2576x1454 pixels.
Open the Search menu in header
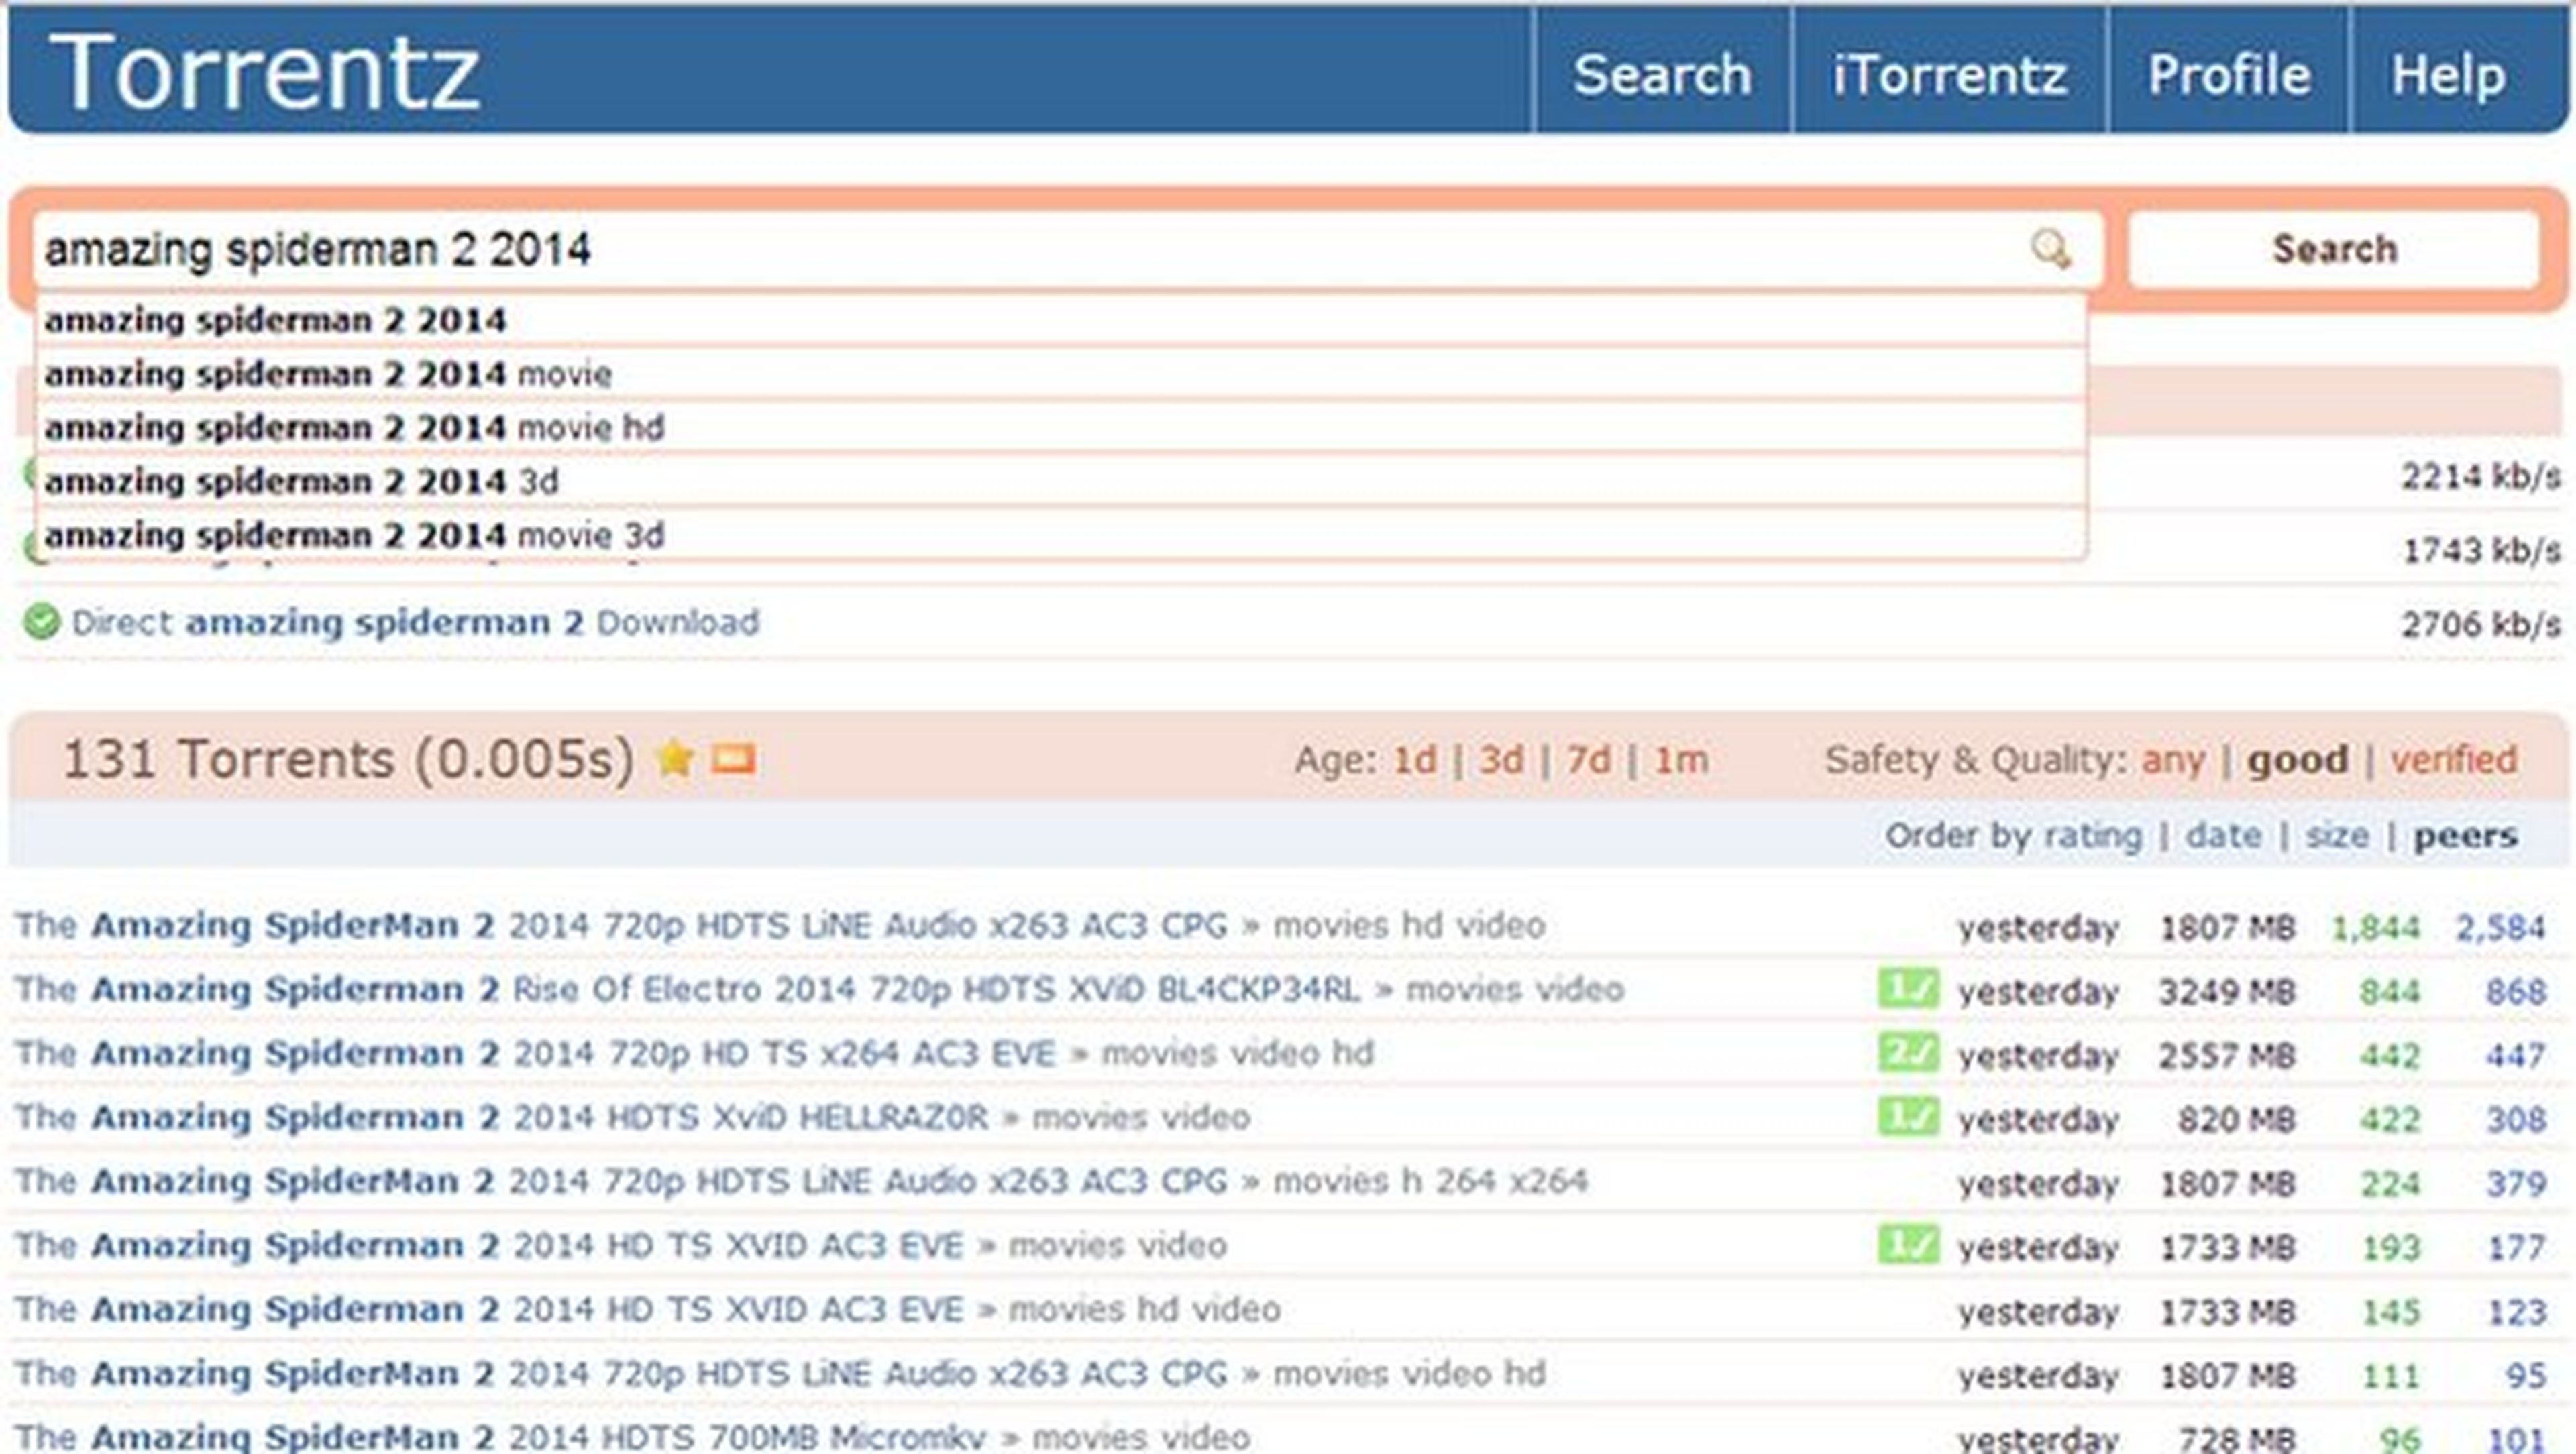point(1662,75)
